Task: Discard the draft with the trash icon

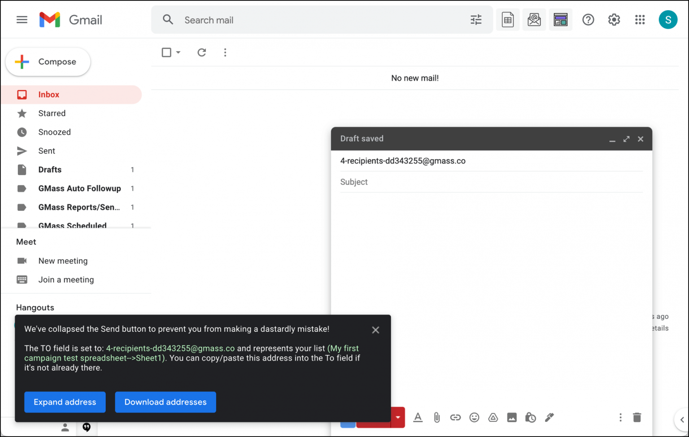Action: (637, 417)
